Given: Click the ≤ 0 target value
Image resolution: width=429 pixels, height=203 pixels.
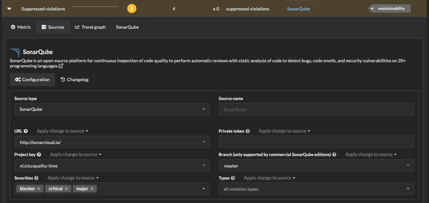Looking at the screenshot, I should coord(216,9).
